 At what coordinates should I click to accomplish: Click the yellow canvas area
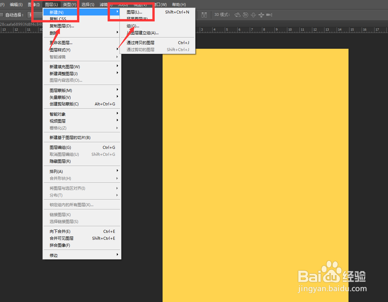(x=255, y=175)
